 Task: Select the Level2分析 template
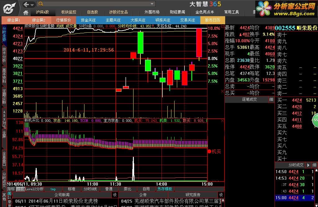click(34, 189)
